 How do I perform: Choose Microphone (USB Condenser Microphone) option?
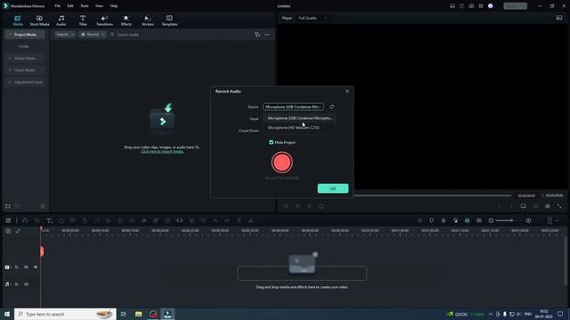coord(299,118)
